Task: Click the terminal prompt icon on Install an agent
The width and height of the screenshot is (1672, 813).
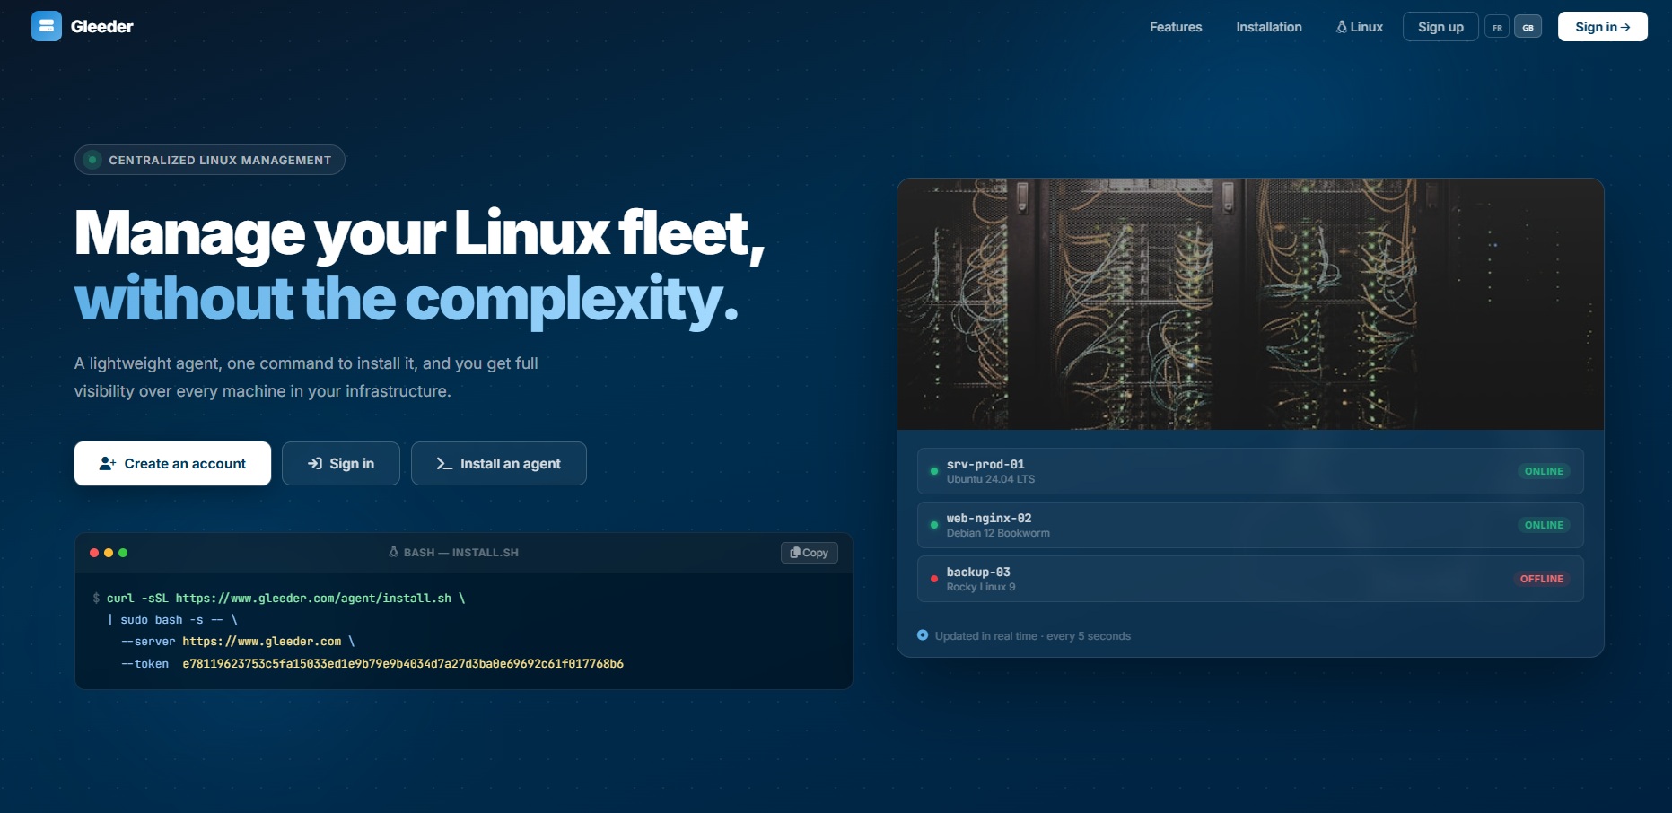Action: [x=444, y=463]
